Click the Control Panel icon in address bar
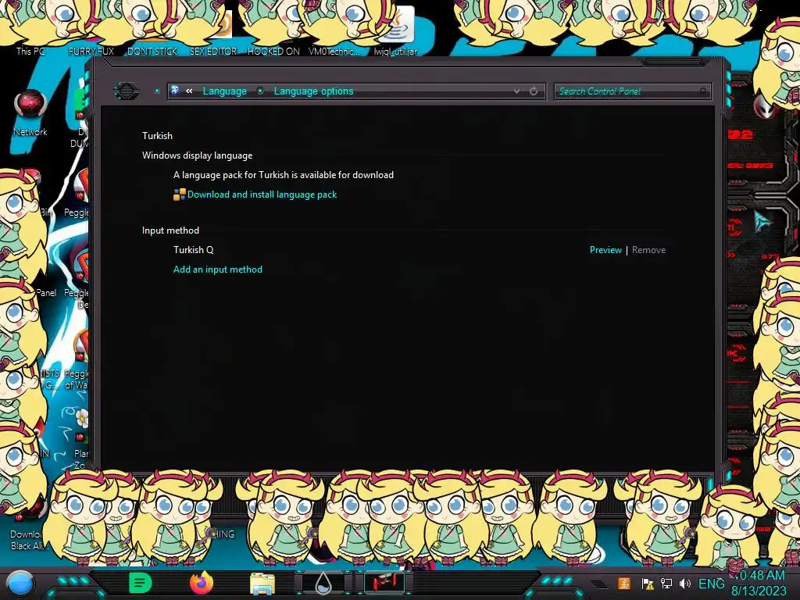Image resolution: width=800 pixels, height=600 pixels. [175, 91]
